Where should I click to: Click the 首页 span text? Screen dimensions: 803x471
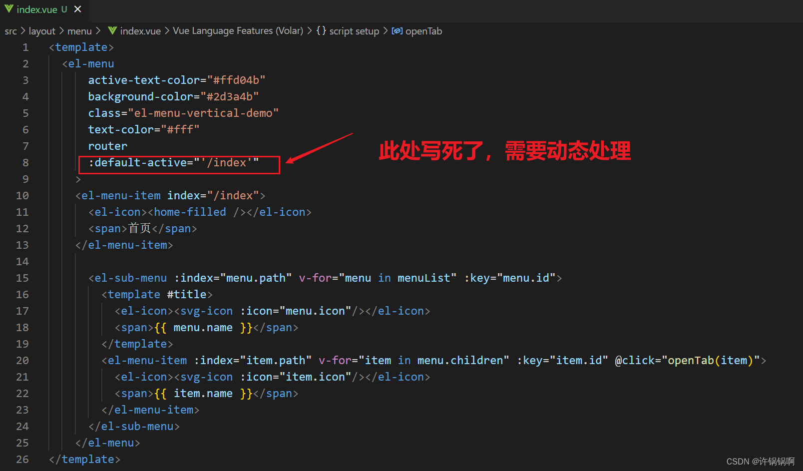tap(140, 229)
